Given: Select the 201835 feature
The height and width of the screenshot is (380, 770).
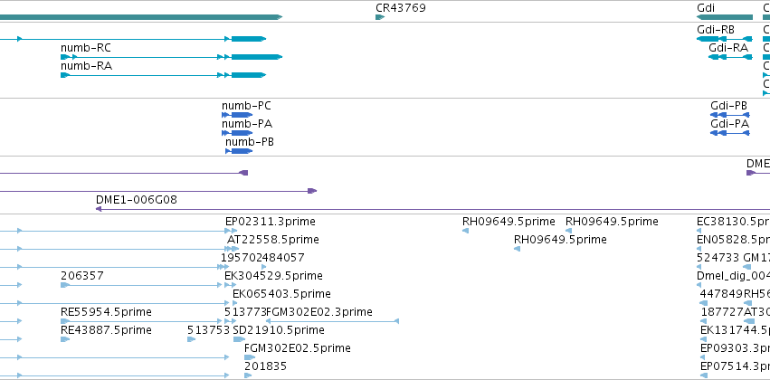Looking at the screenshot, I should (248, 375).
